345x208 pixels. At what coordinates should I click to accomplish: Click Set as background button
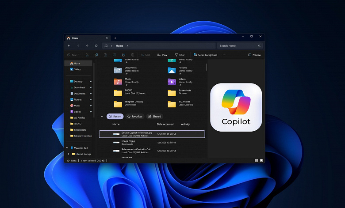click(x=205, y=55)
